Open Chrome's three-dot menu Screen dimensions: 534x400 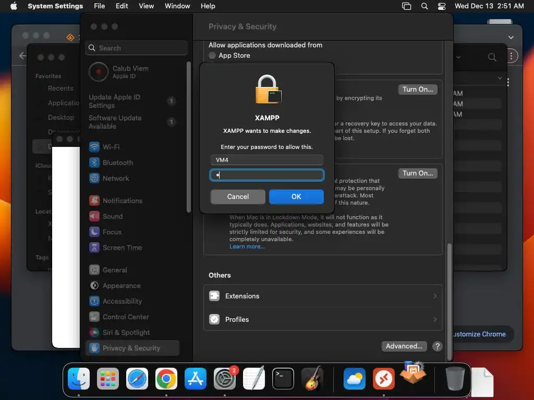(x=511, y=56)
